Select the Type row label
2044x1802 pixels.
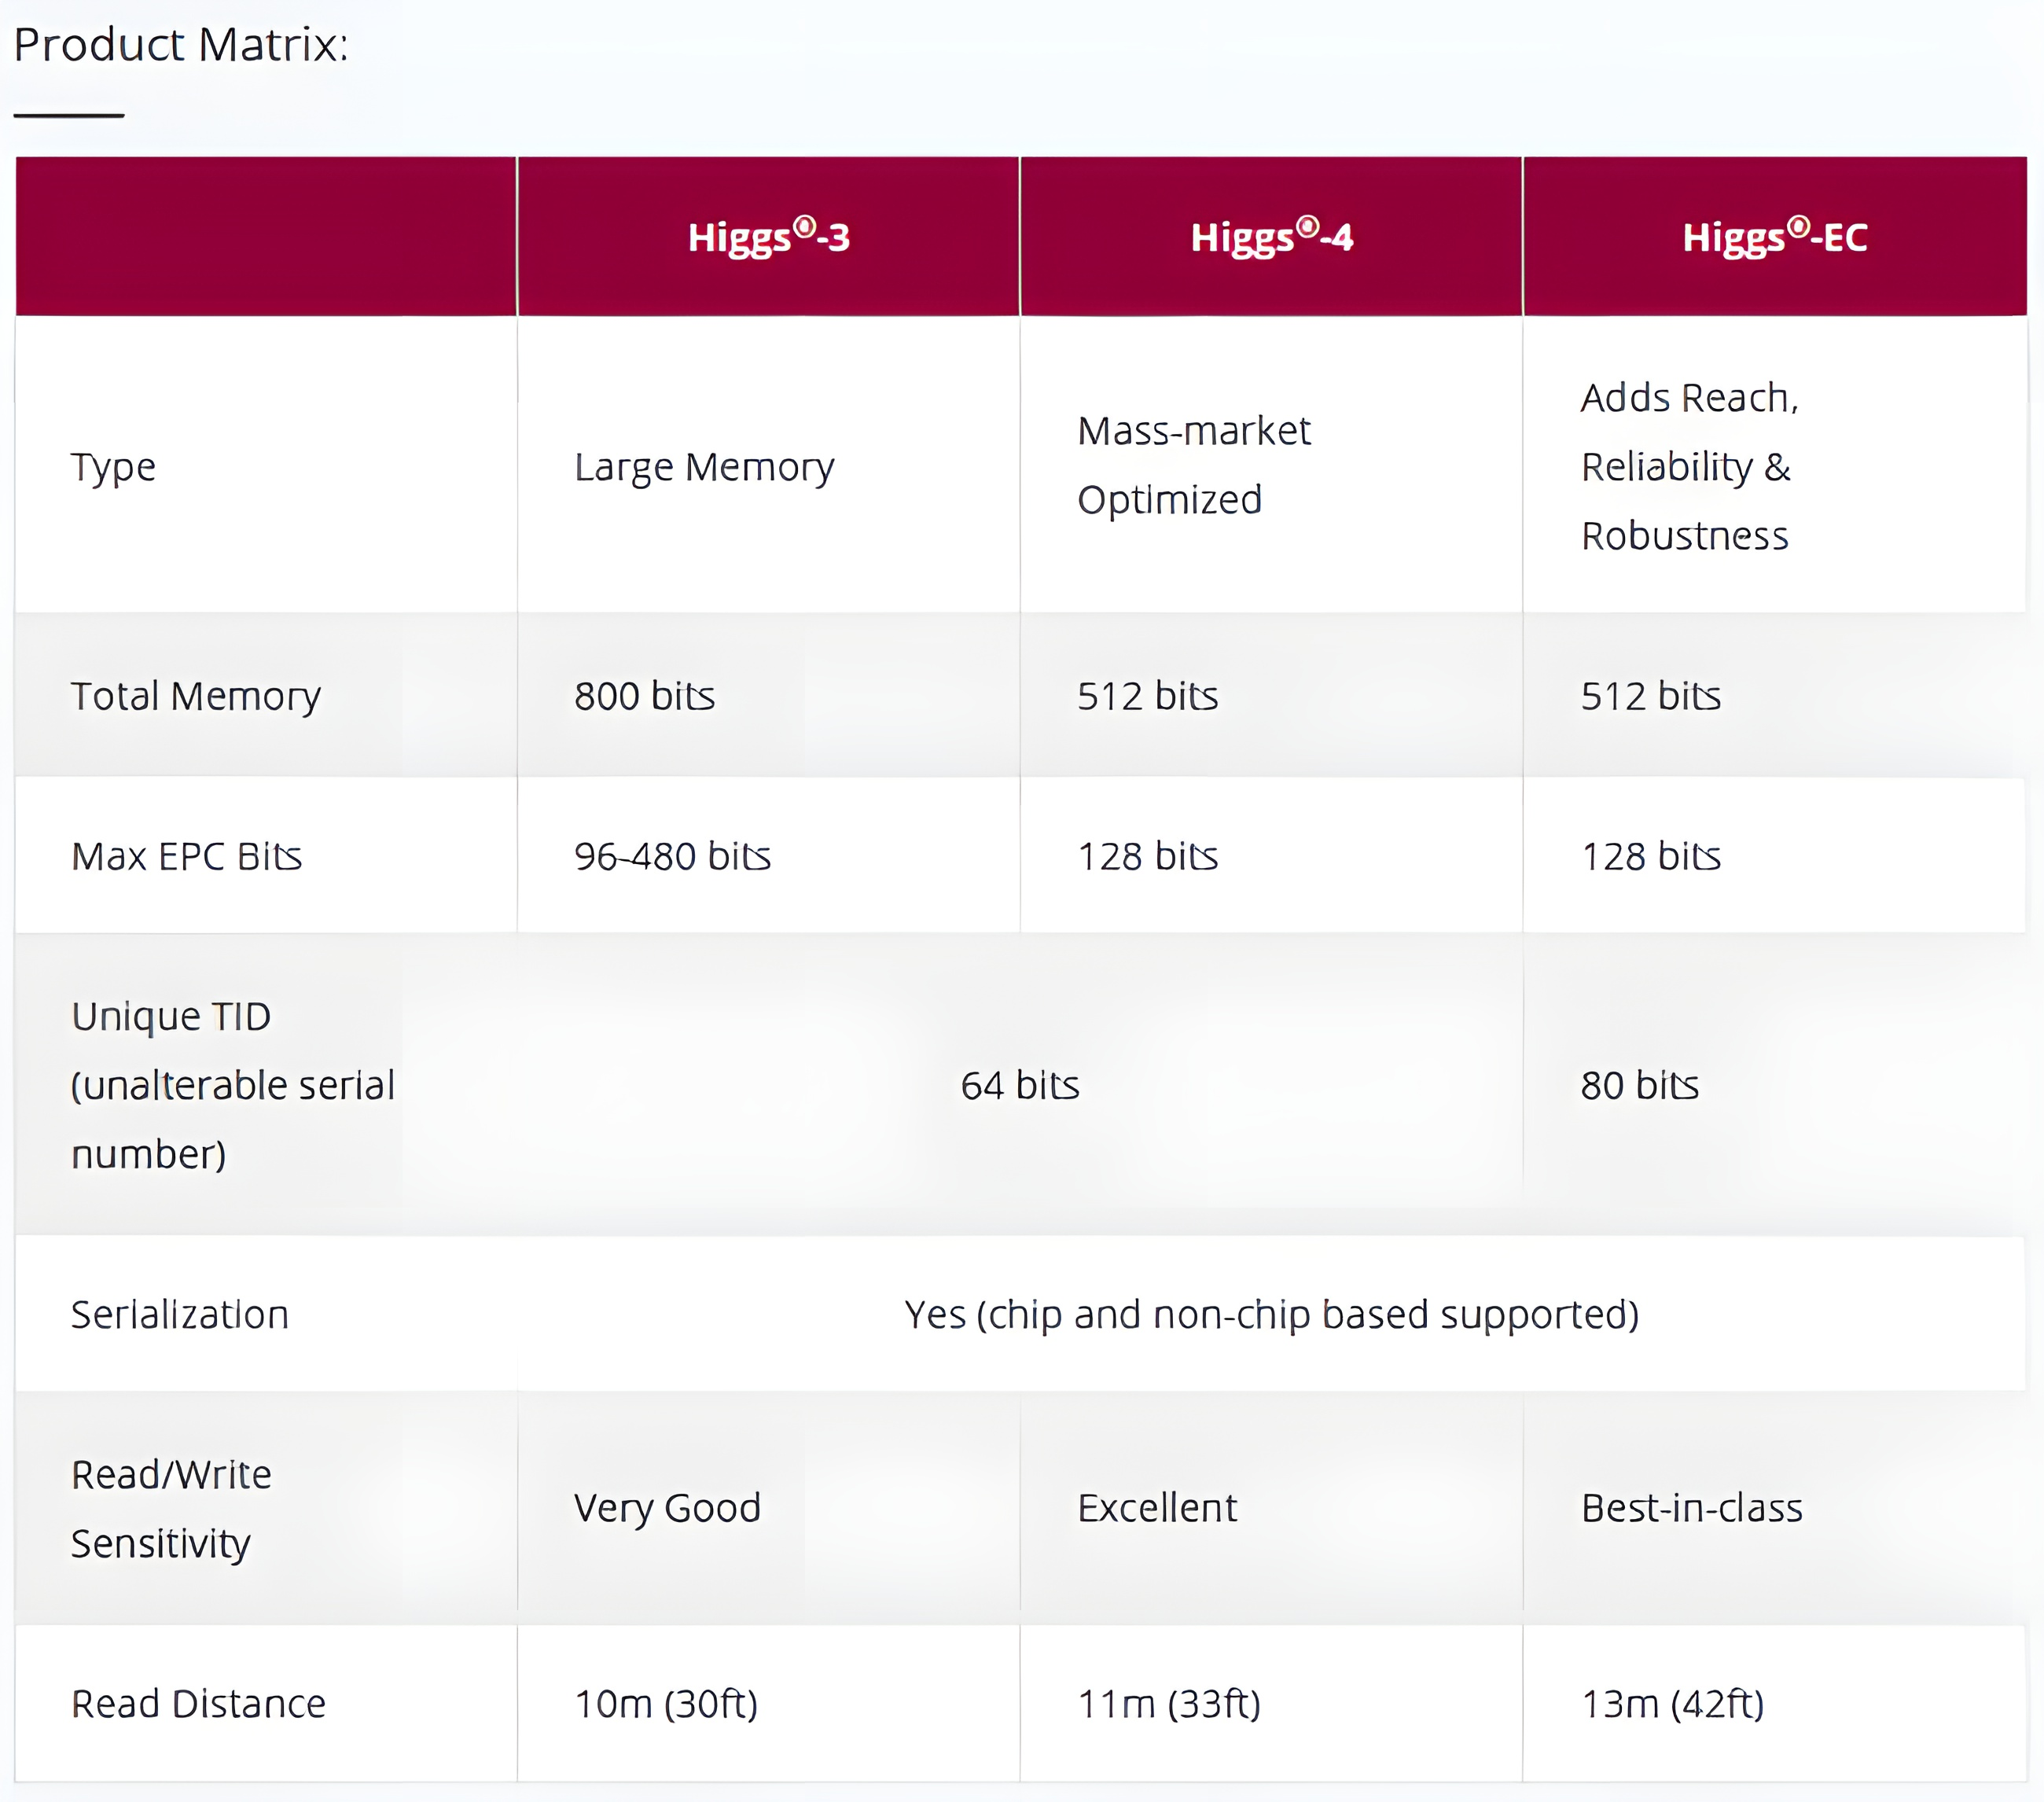click(x=113, y=467)
